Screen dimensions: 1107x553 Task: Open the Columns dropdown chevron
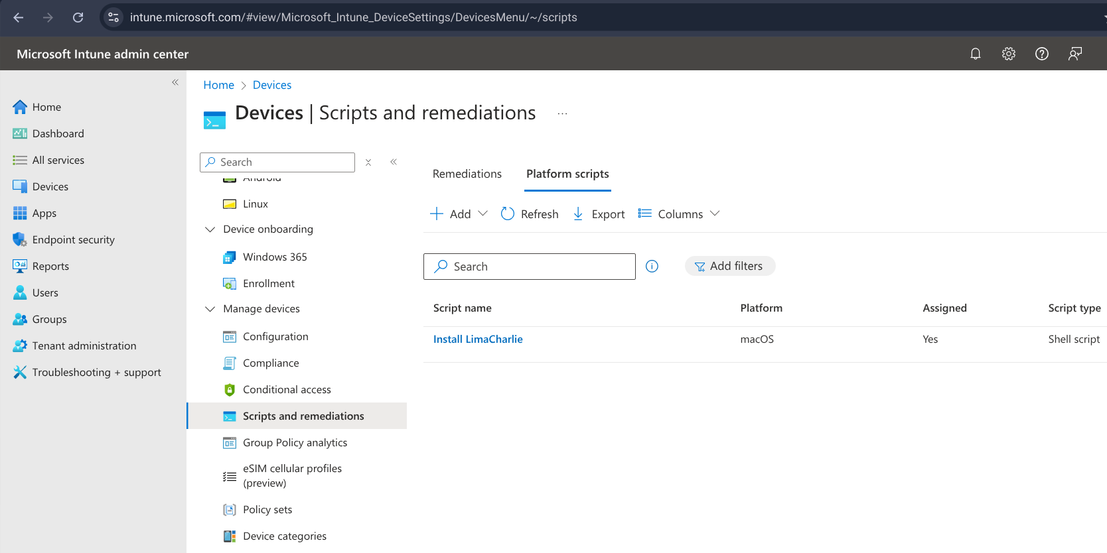(x=715, y=214)
